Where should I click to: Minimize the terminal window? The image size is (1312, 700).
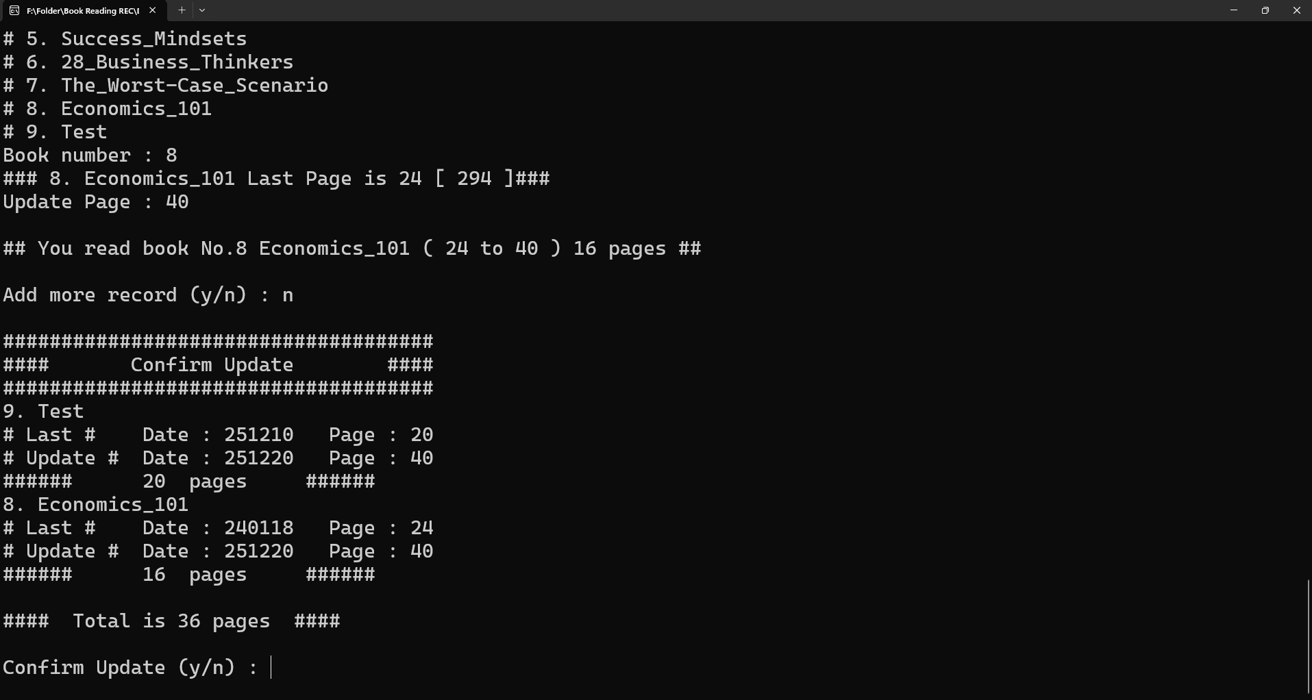(x=1234, y=10)
